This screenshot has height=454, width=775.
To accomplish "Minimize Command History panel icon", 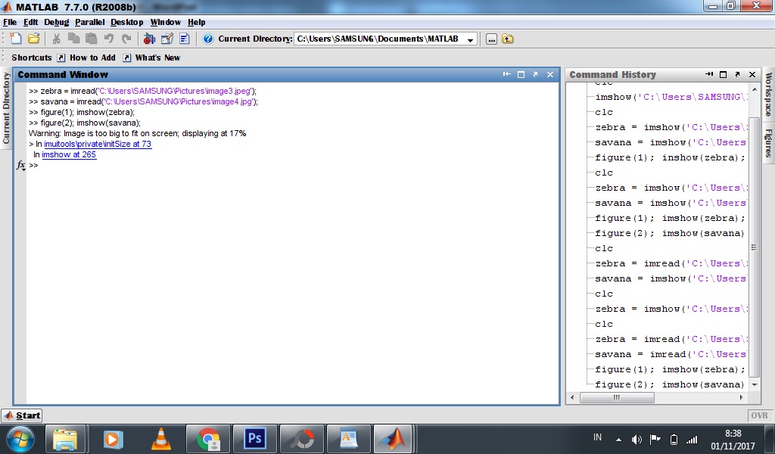I will pos(708,74).
